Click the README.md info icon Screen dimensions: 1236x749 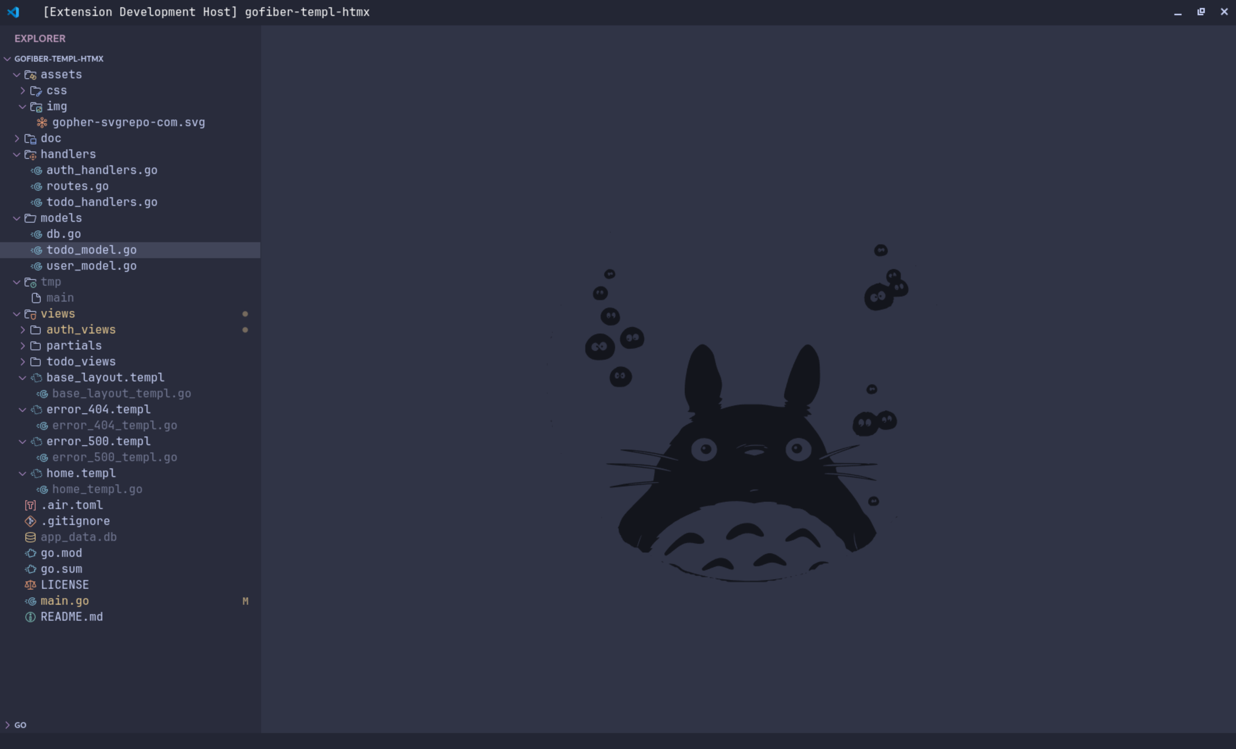(30, 617)
